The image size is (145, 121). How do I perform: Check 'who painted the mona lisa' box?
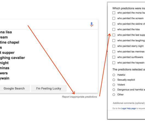[114, 13]
